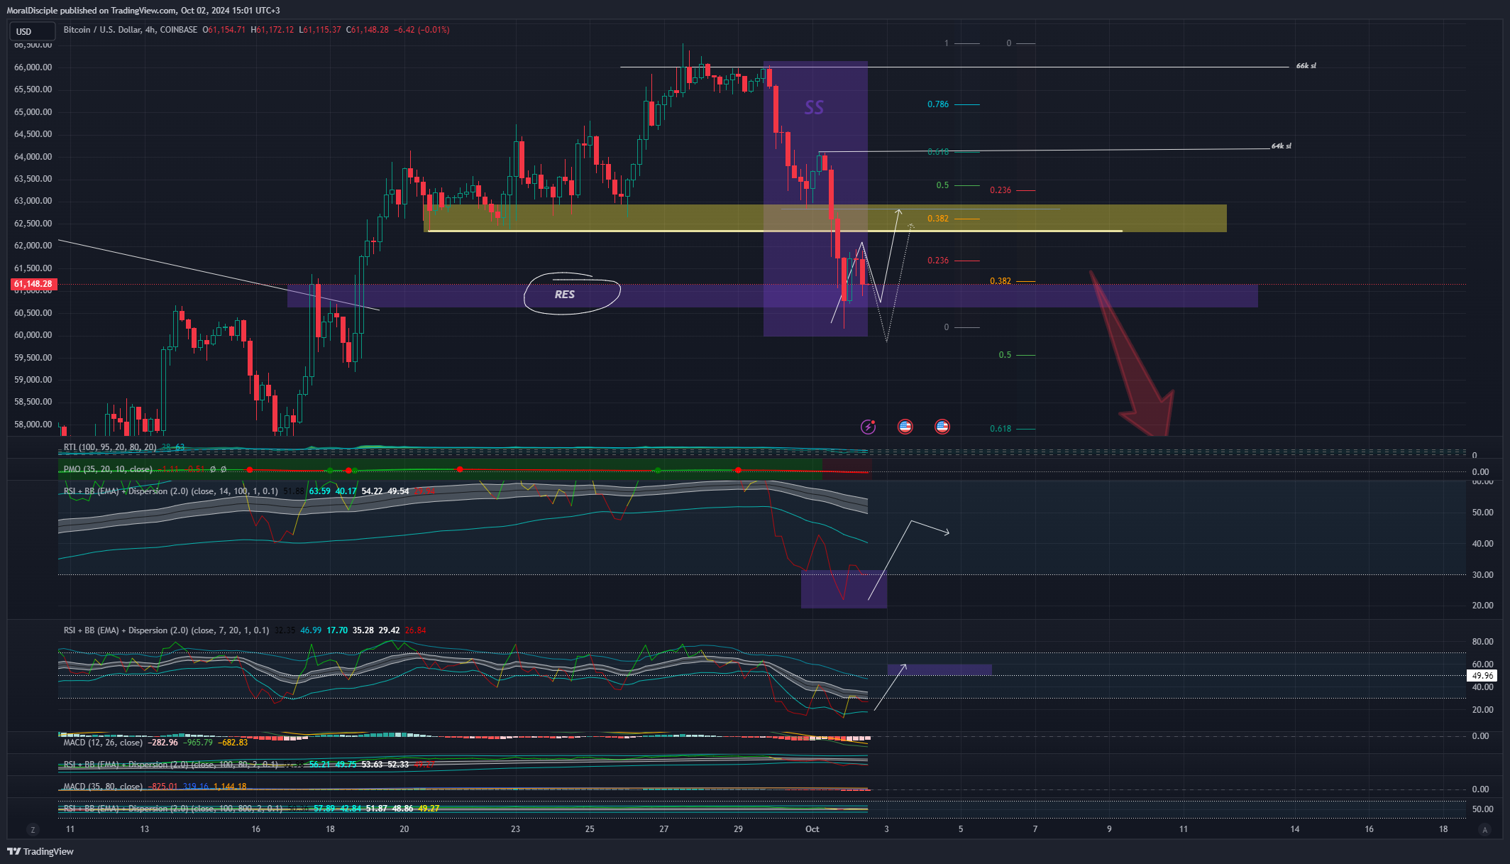Select the RSI + BB legend with close, 100, 80
The width and height of the screenshot is (1510, 864).
[x=171, y=765]
